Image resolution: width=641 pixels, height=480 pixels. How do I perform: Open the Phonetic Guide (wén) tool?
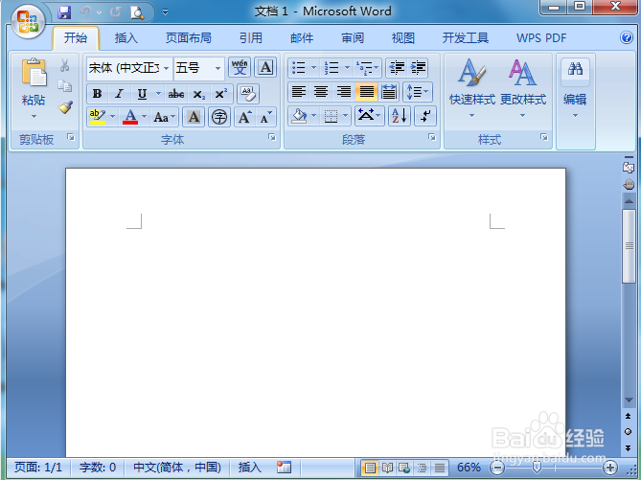pos(240,67)
